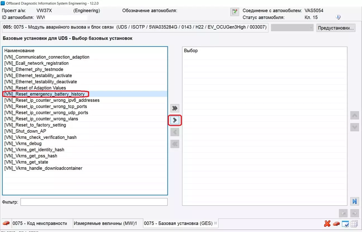Select [VN]_Ecall_network_registration list entry
Image resolution: width=362 pixels, height=232 pixels.
36,63
